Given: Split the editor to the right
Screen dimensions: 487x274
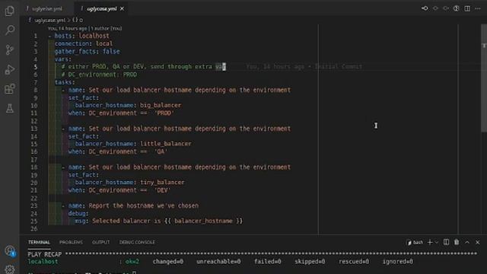Looking at the screenshot, I should click(x=467, y=8).
